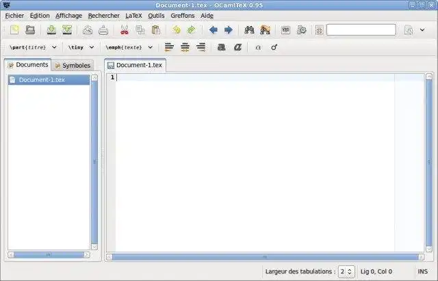Open the Greffons menu
Screen dimensions: 438x281
[x=183, y=16]
